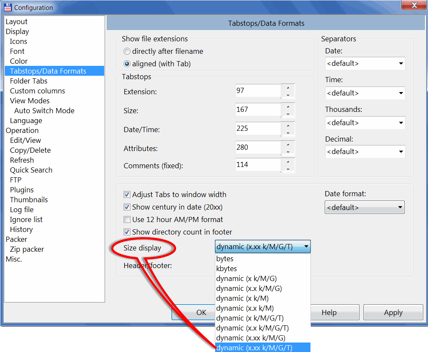The height and width of the screenshot is (352, 428).
Task: Open the Font settings page
Action: (x=17, y=51)
